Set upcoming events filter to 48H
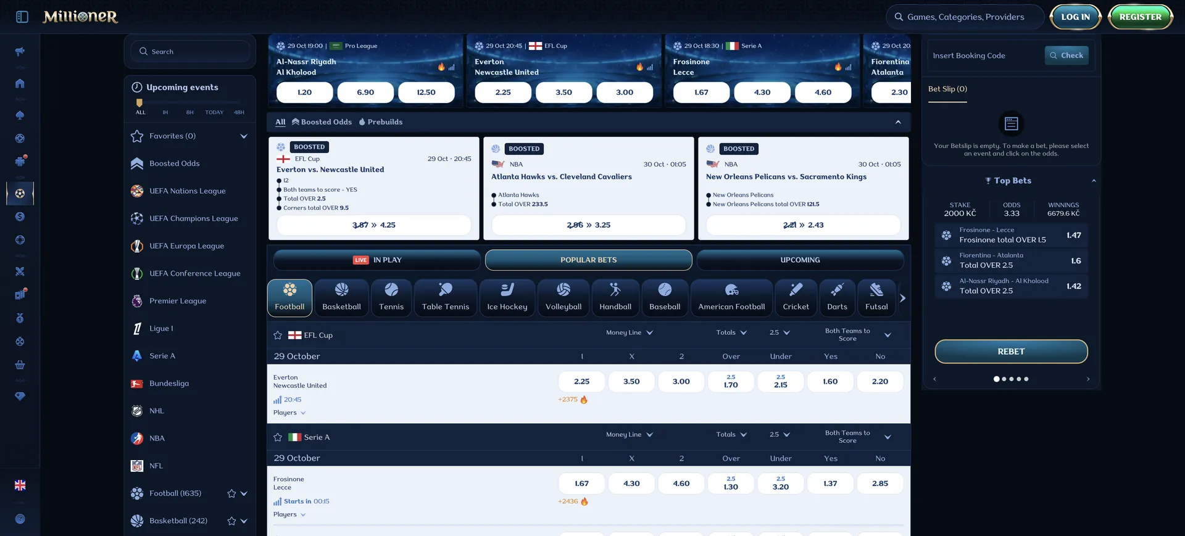The width and height of the screenshot is (1185, 536). [239, 112]
